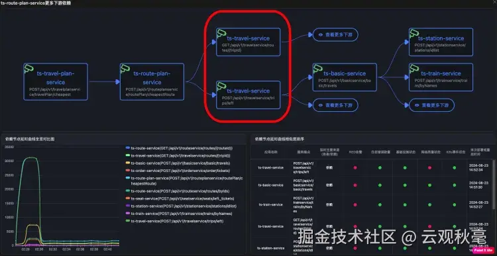Click ts-basic-service name in the table

coord(270,185)
